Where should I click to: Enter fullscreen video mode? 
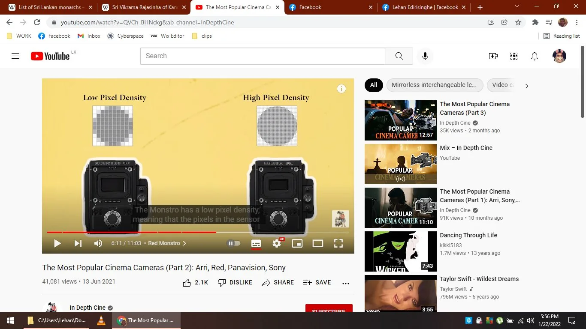point(338,243)
